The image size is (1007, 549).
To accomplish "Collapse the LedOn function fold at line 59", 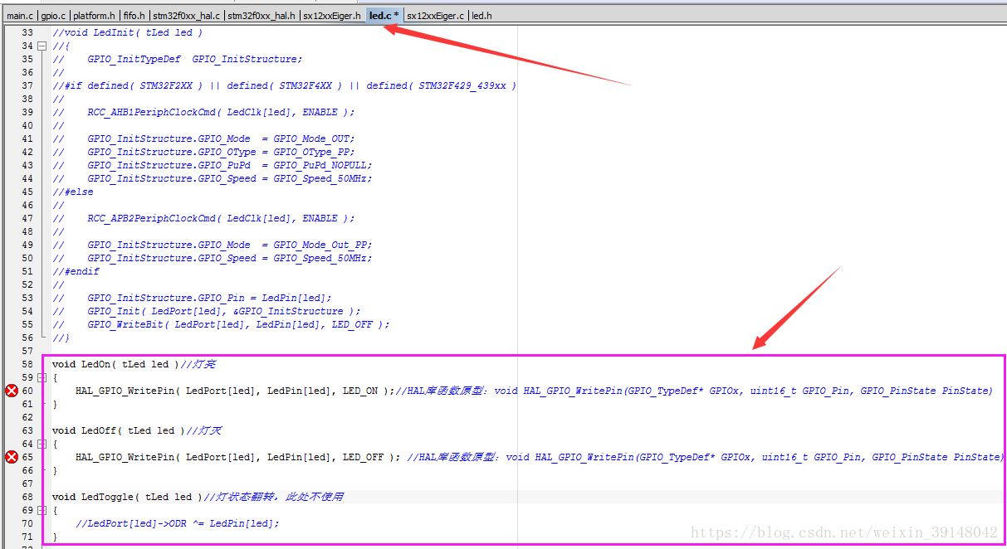I will coord(42,377).
